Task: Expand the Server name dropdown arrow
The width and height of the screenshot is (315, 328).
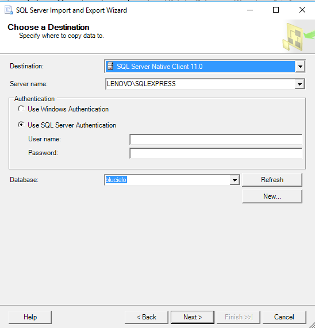Action: (x=299, y=84)
